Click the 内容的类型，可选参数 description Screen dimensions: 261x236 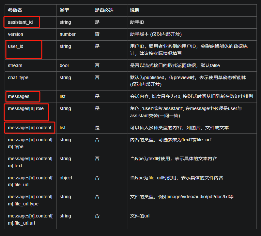pyautogui.click(x=171, y=140)
